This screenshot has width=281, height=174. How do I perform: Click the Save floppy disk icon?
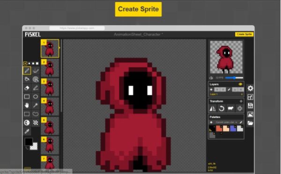[251, 106]
